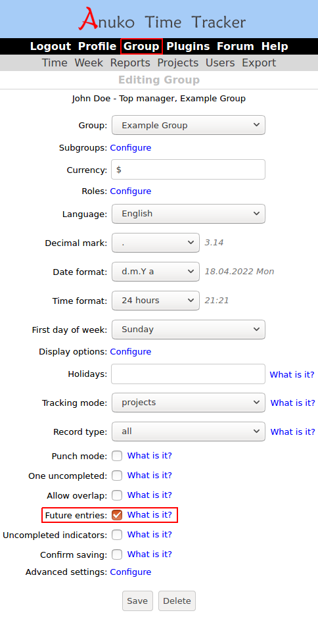The image size is (318, 617).
Task: Open the Users page
Action: [220, 63]
